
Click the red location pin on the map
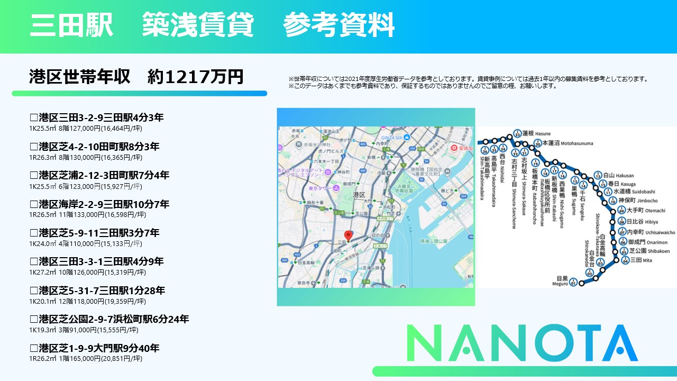(348, 236)
